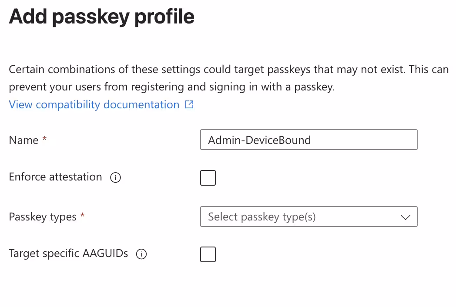Viewport: 456px width, 307px height.
Task: Click the 'Select passkey type(s)' placeholder text
Action: pyautogui.click(x=262, y=217)
